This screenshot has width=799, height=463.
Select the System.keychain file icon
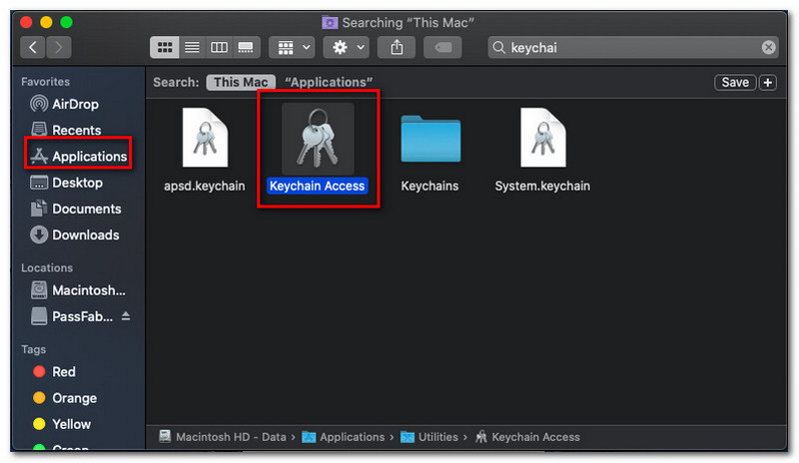543,138
